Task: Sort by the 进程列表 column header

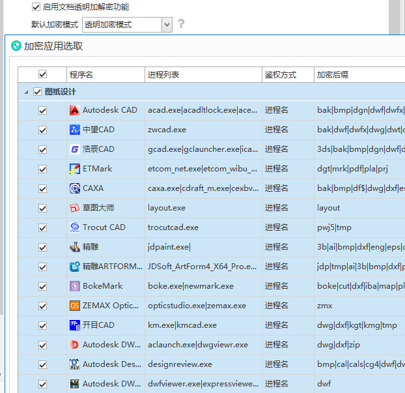Action: click(203, 75)
